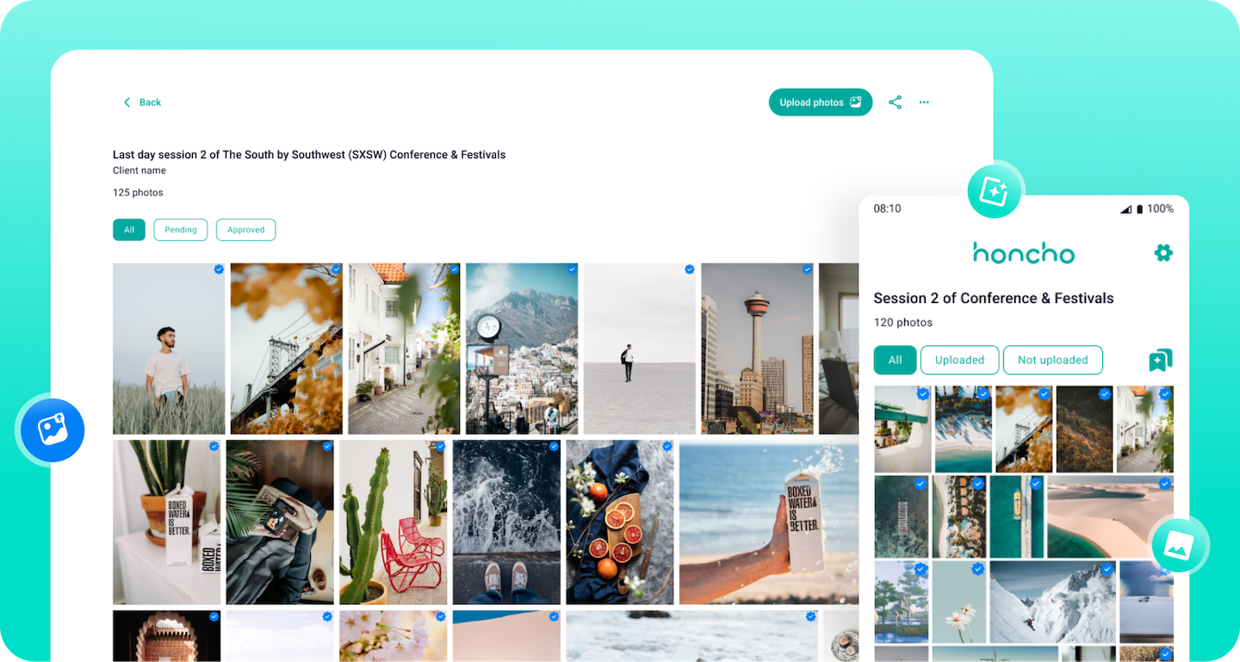Open the aerial beach photo in mobile app
This screenshot has width=1240, height=662.
(963, 429)
